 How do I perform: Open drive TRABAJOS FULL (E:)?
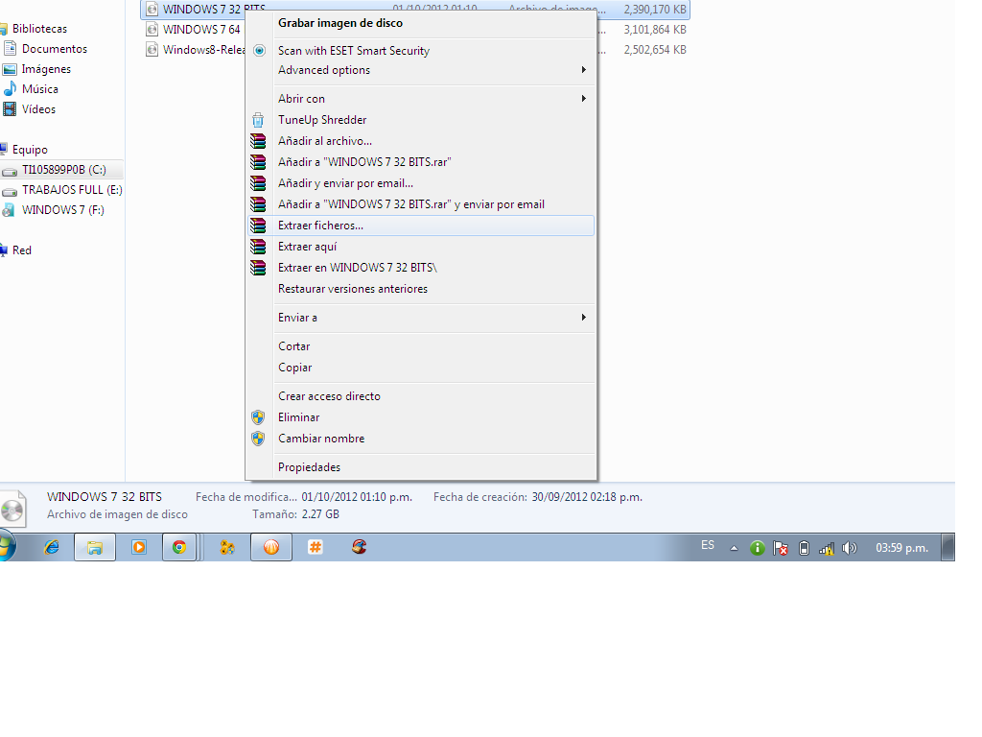(72, 190)
